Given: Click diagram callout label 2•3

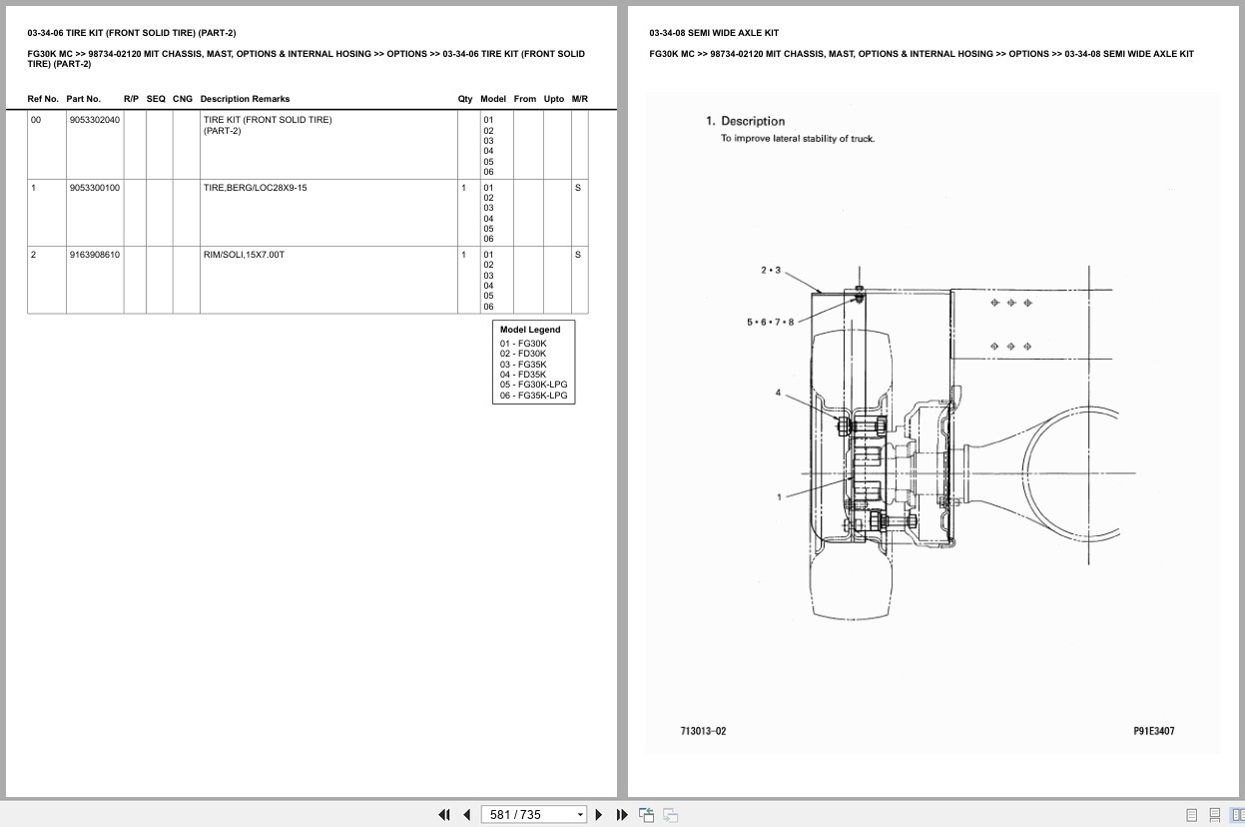Looking at the screenshot, I should (x=771, y=270).
